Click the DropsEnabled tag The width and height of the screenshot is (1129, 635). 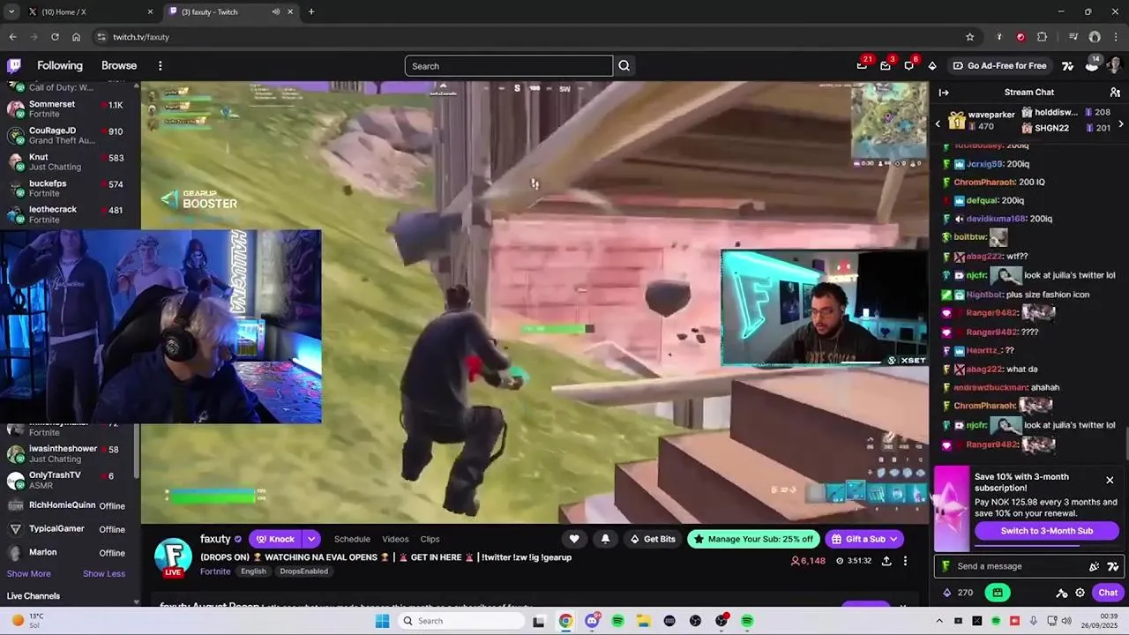[x=303, y=571]
